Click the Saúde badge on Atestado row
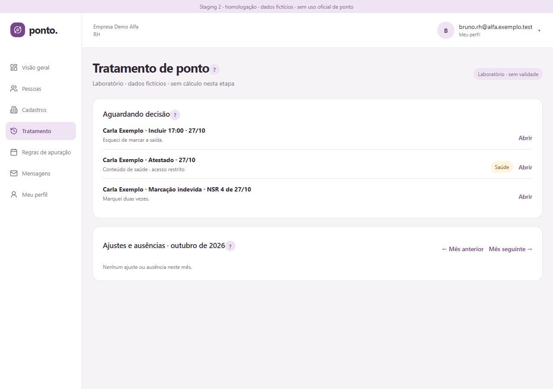This screenshot has width=553, height=389. (x=502, y=167)
